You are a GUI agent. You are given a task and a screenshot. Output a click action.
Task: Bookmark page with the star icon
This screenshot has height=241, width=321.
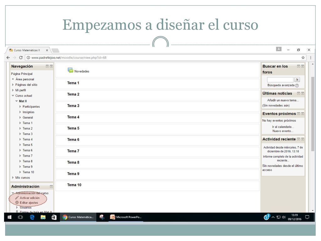[x=303, y=58]
